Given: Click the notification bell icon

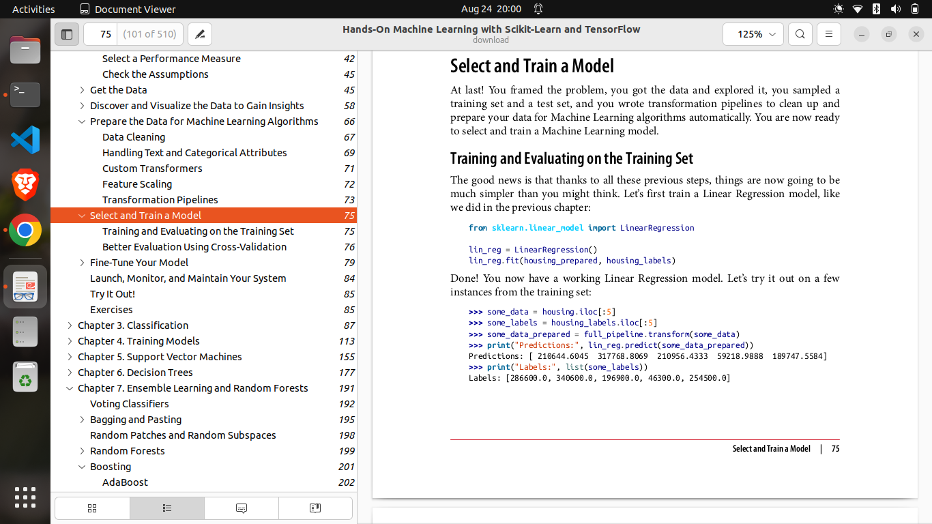Looking at the screenshot, I should (538, 9).
